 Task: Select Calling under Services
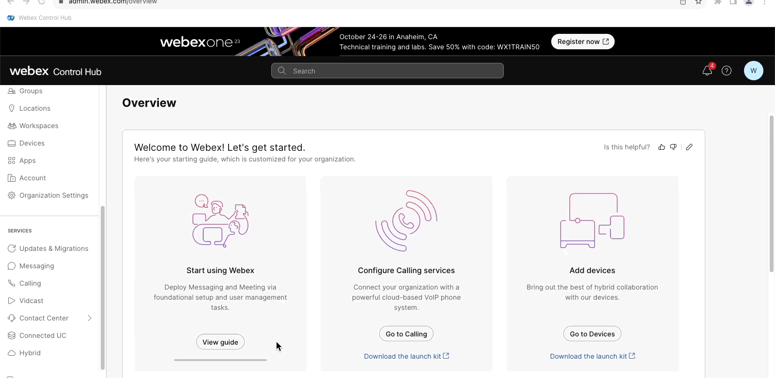[30, 283]
